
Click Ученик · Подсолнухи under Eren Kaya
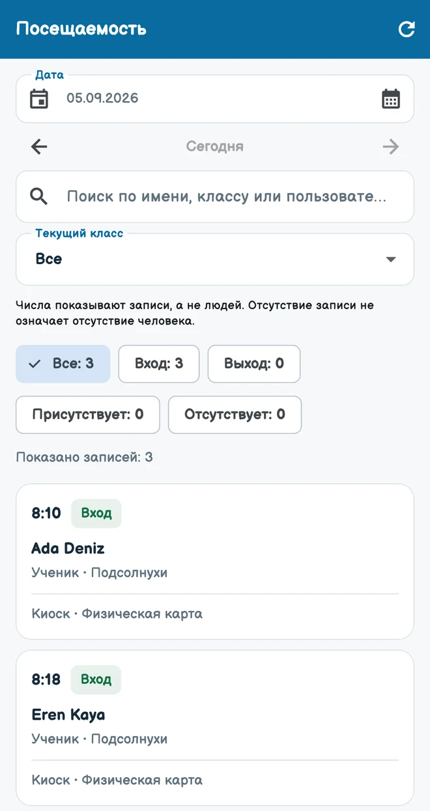pyautogui.click(x=100, y=739)
